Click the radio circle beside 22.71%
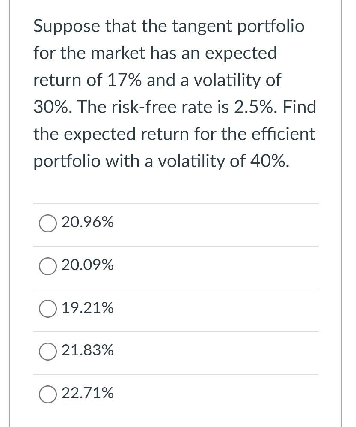This screenshot has width=356, height=427. pyautogui.click(x=47, y=394)
